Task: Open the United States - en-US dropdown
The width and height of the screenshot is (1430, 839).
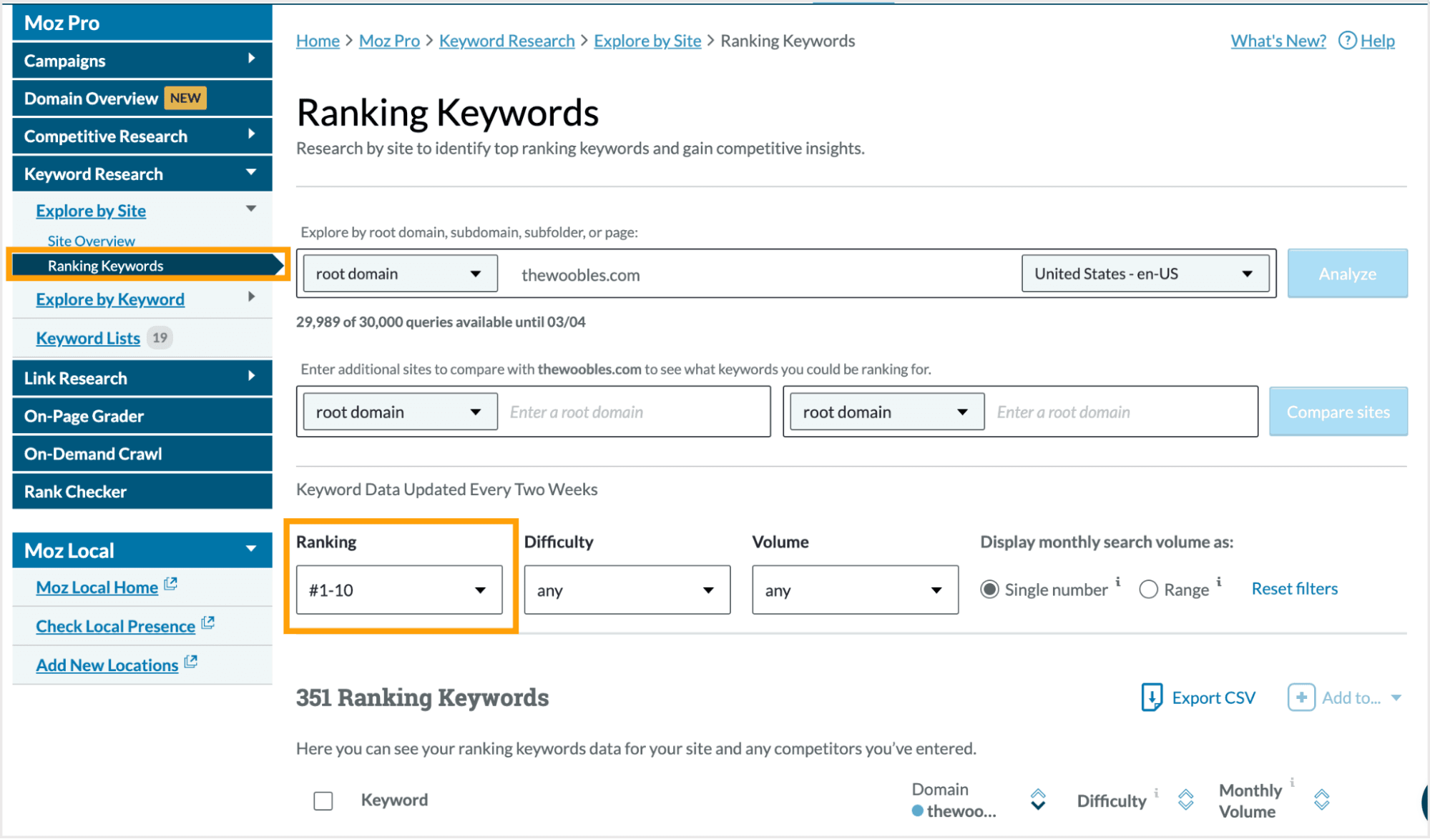Action: (1145, 274)
